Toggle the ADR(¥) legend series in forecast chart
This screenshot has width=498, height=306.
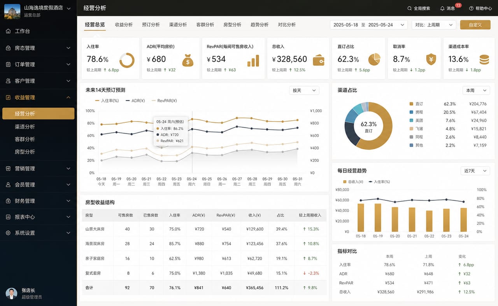click(135, 100)
